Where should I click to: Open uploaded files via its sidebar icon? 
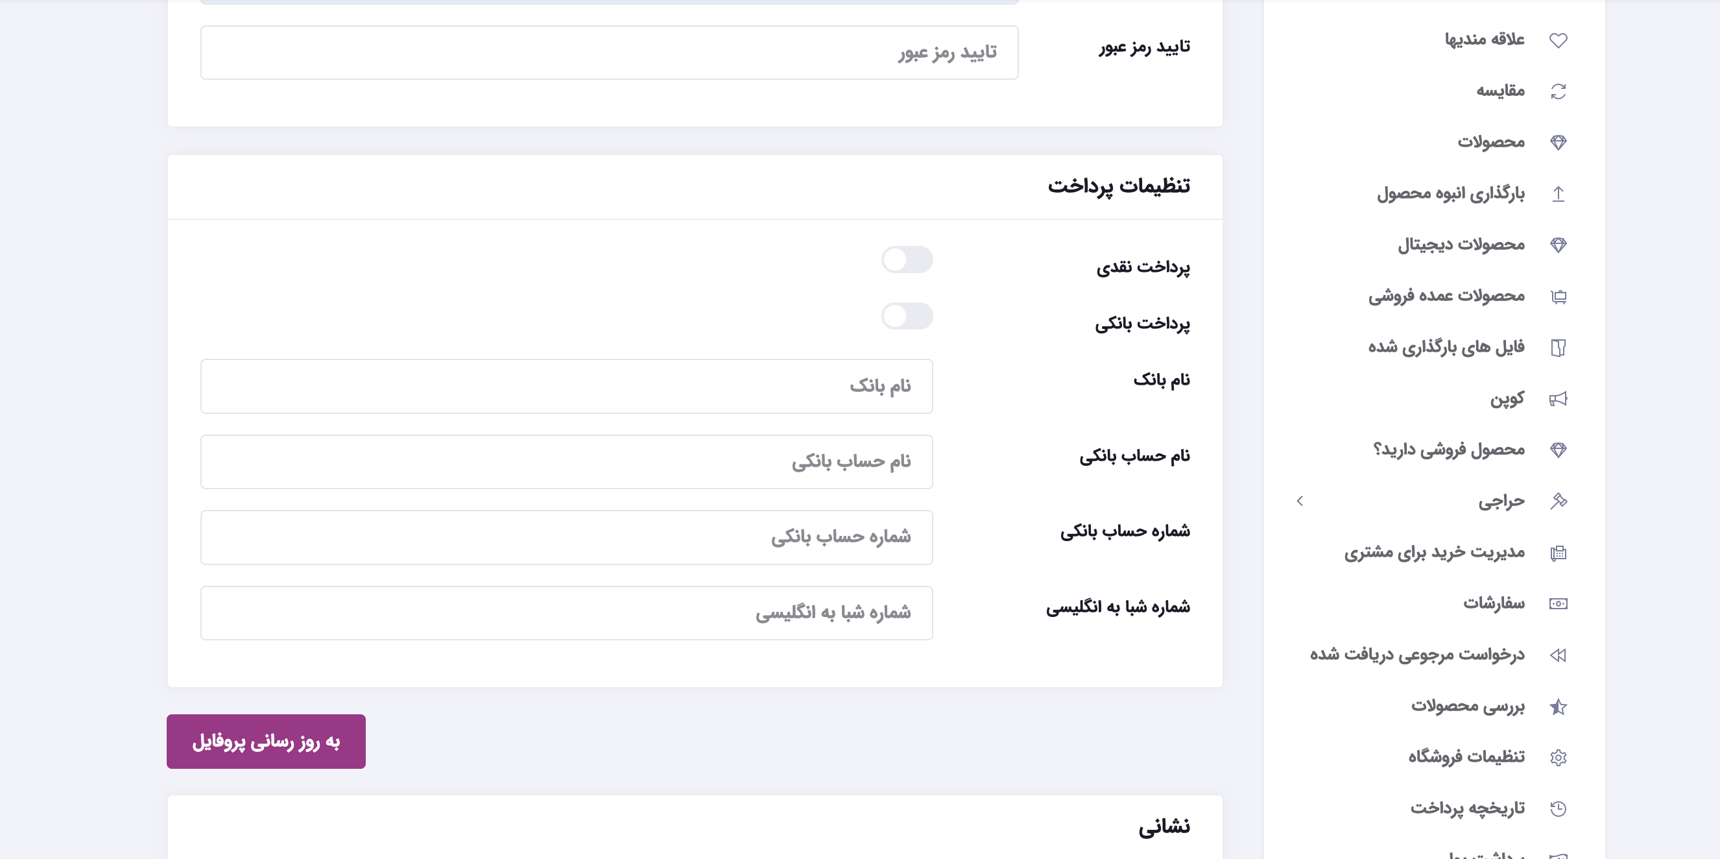1560,346
